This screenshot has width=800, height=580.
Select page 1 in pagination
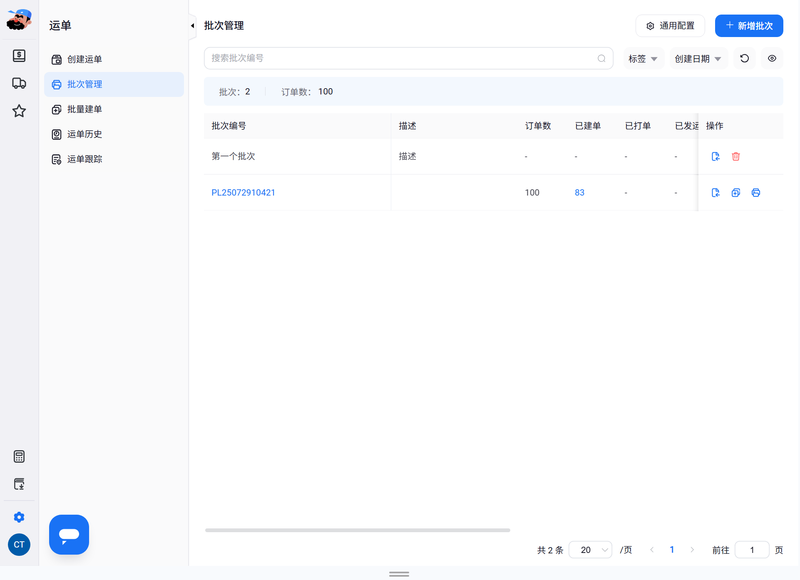pyautogui.click(x=672, y=550)
